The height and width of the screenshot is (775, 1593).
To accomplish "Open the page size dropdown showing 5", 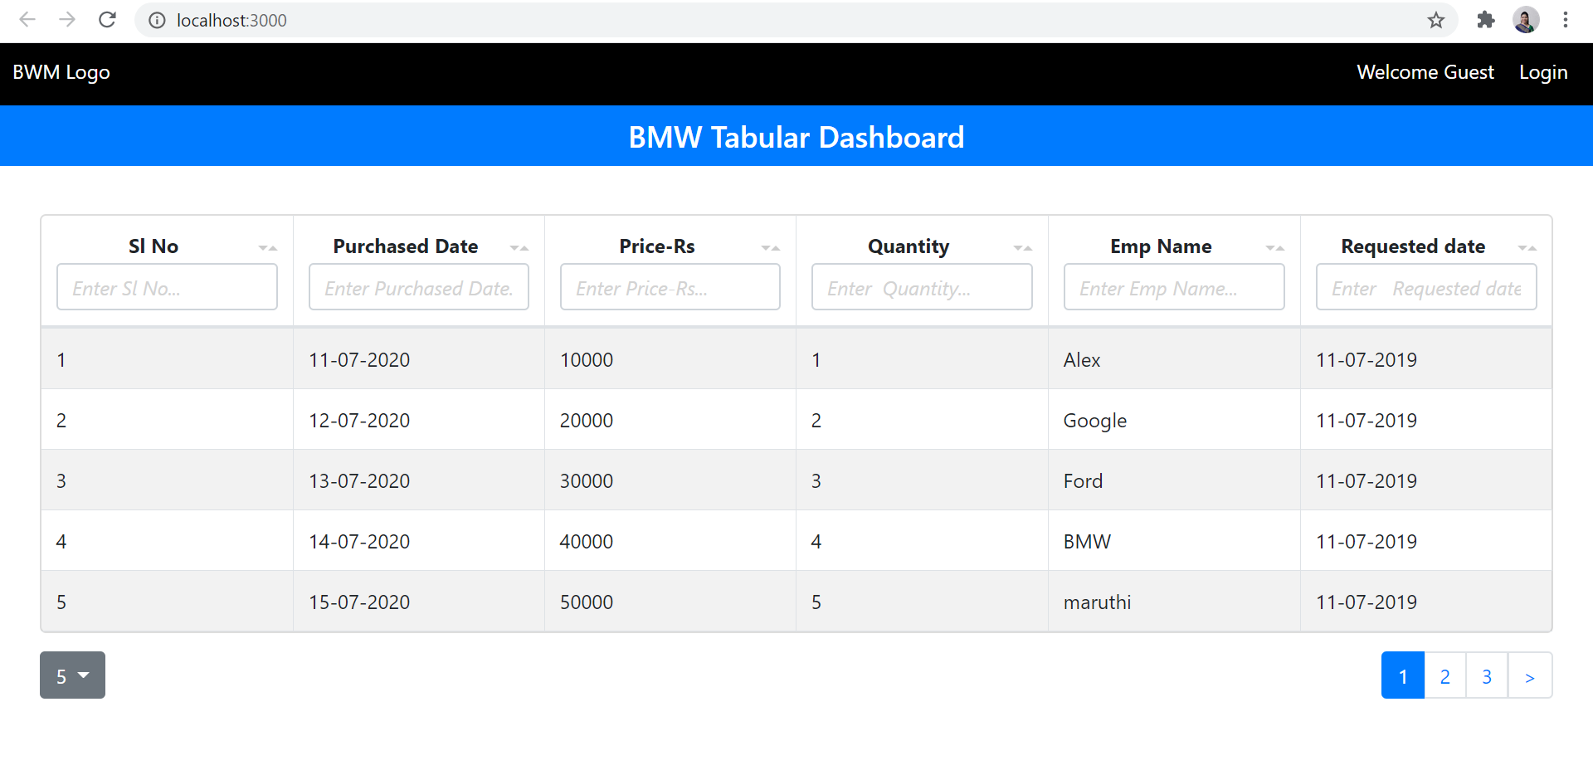I will pos(72,675).
